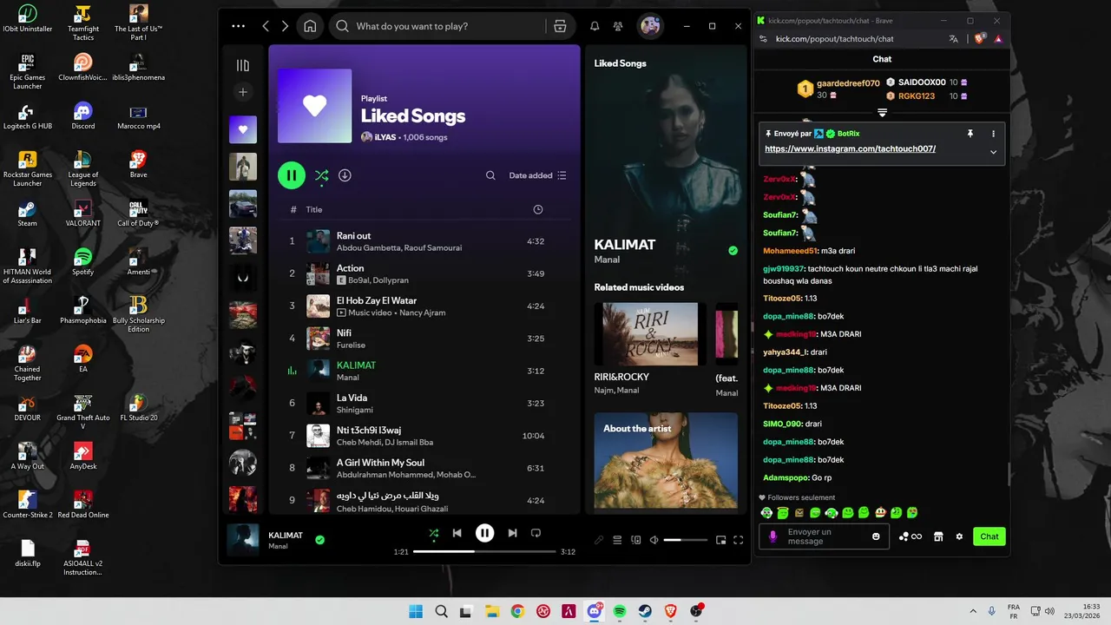Select A Girl Within My Soul
This screenshot has height=625, width=1111.
[425, 468]
